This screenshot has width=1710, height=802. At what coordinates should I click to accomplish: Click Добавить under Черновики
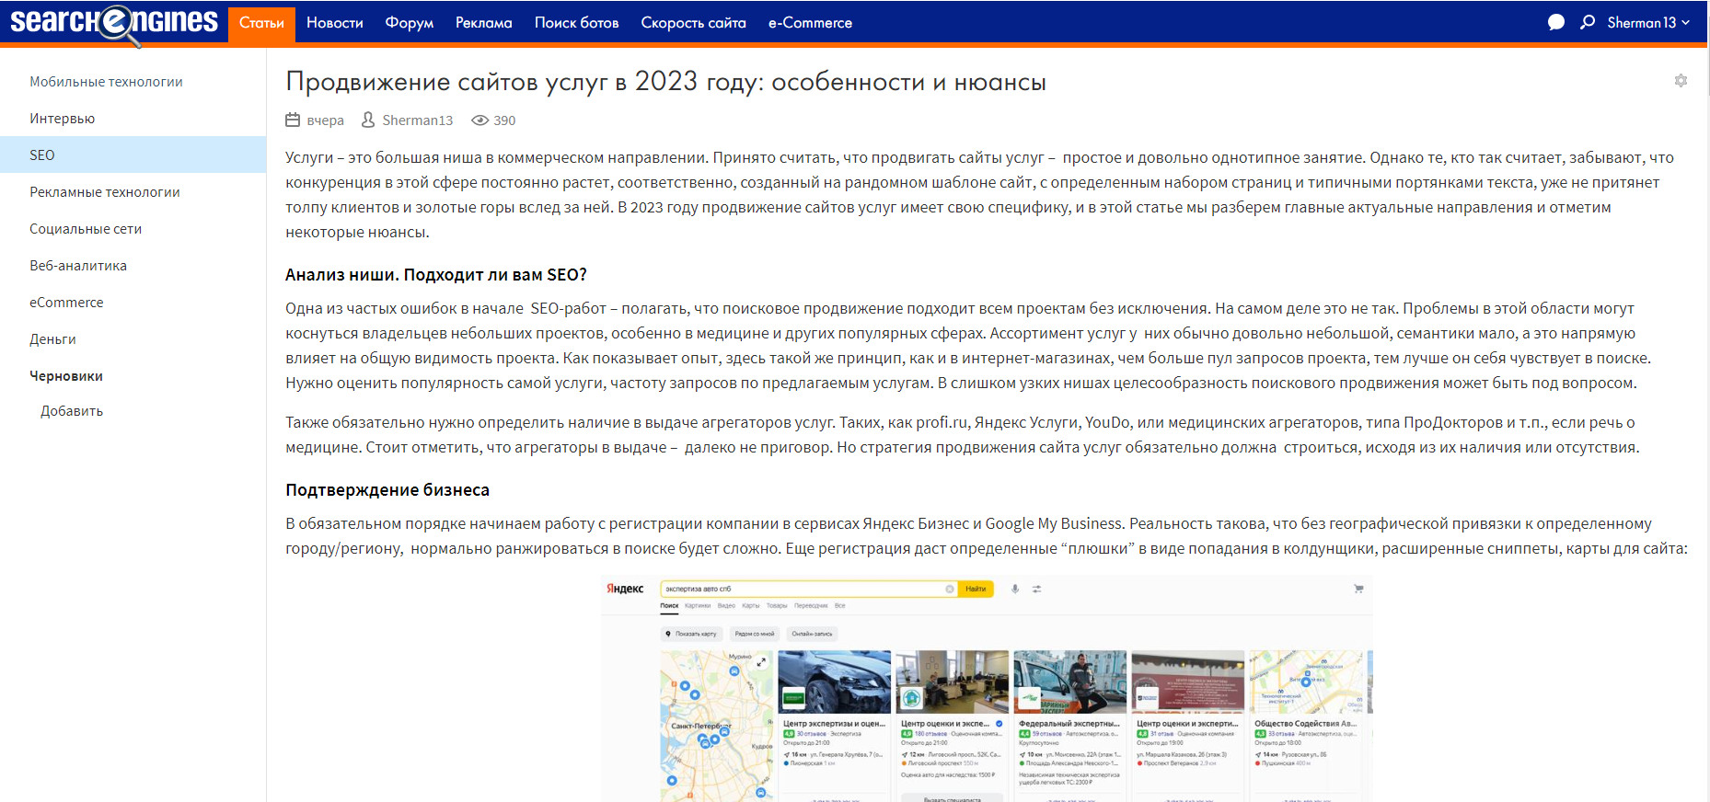(x=72, y=411)
